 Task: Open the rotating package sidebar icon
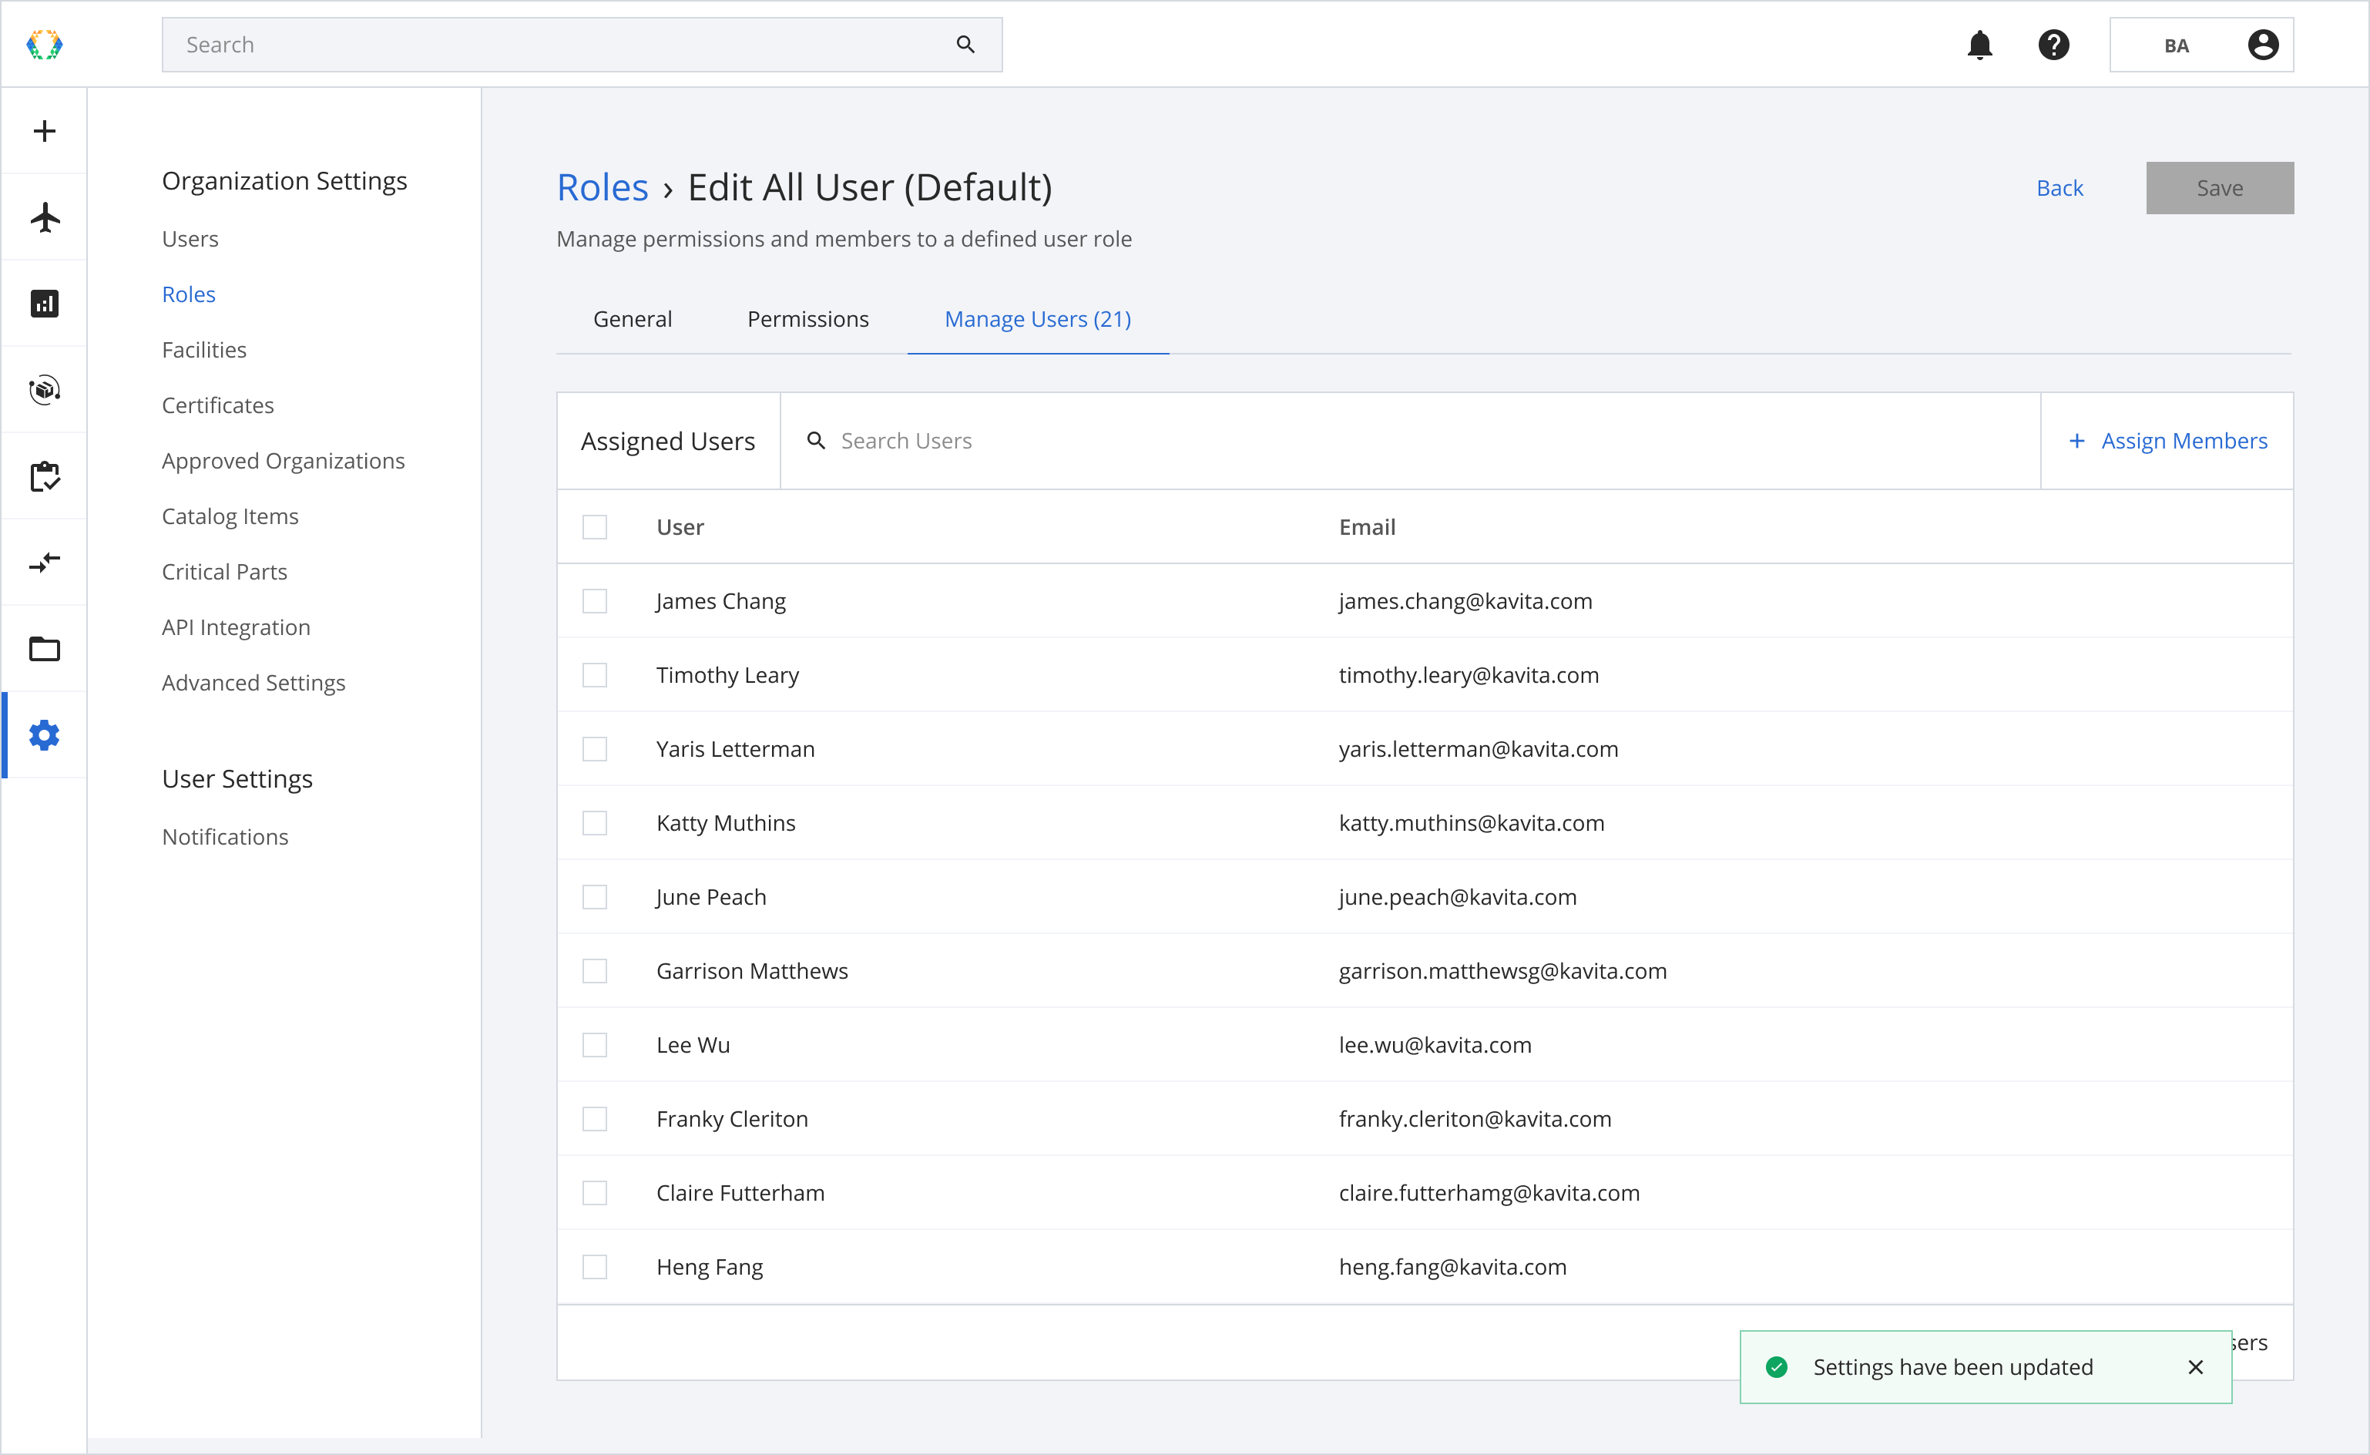pos(44,390)
